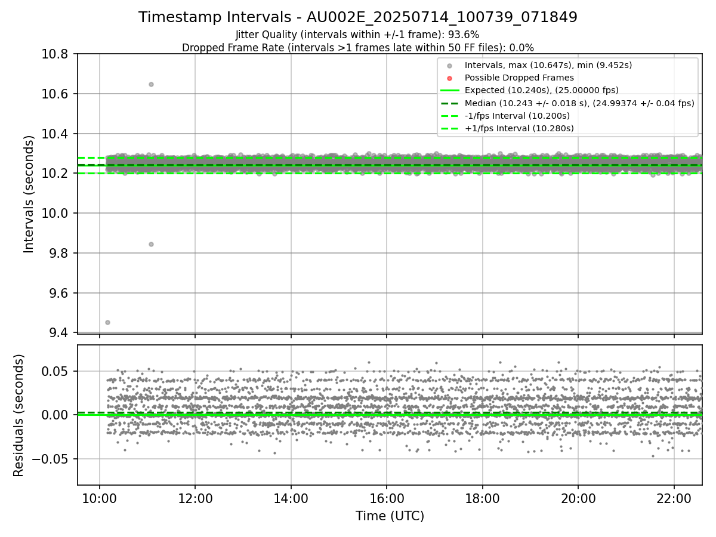Click the highest outlier point near 10.65 seconds

(151, 84)
